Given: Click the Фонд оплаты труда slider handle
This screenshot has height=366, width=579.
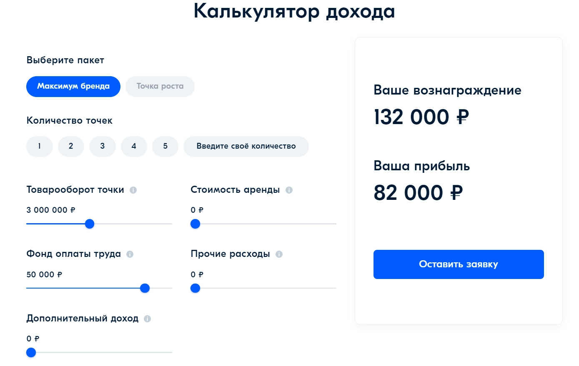Looking at the screenshot, I should 145,288.
